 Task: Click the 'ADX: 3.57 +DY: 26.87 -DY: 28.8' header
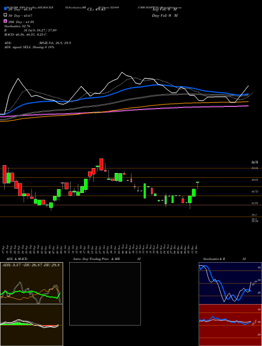(x=31, y=265)
